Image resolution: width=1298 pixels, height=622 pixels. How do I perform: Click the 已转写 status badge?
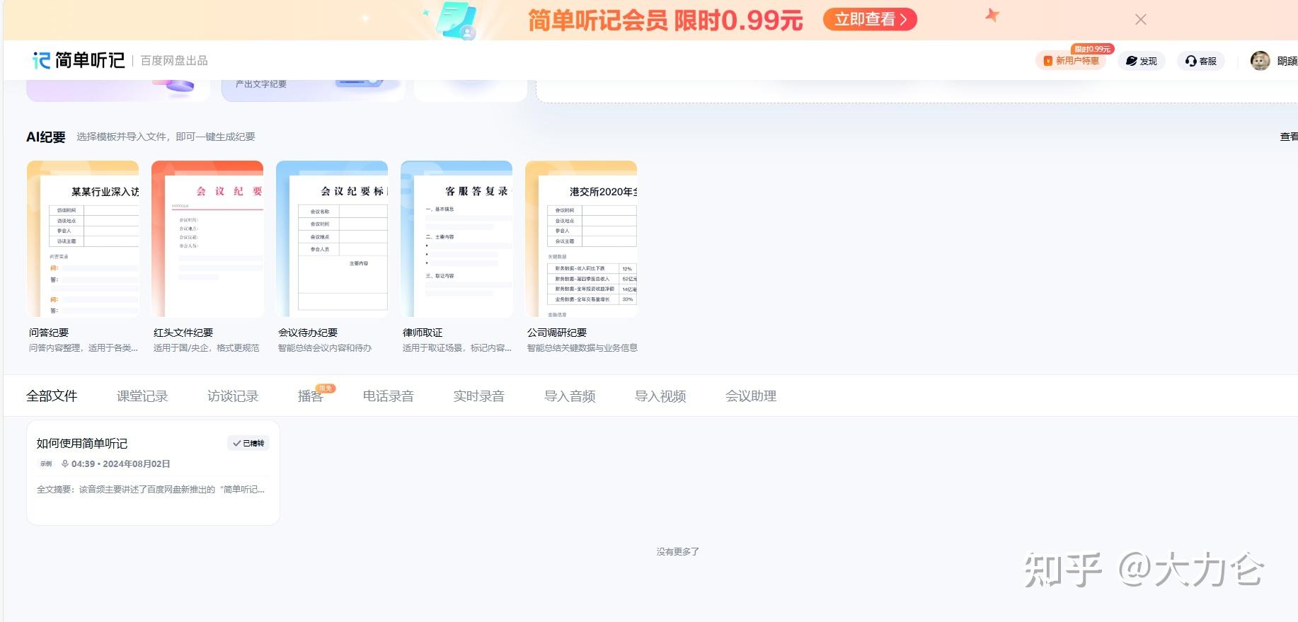(x=248, y=444)
